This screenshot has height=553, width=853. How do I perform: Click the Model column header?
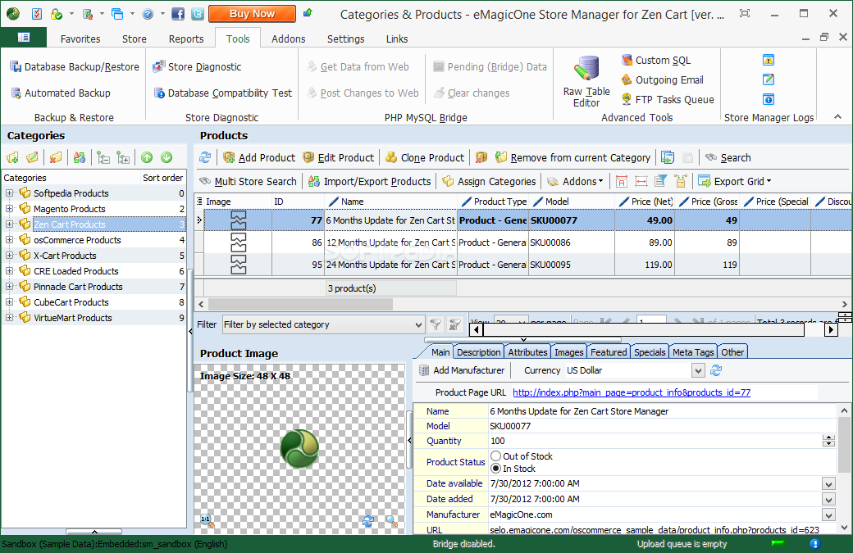pos(572,202)
